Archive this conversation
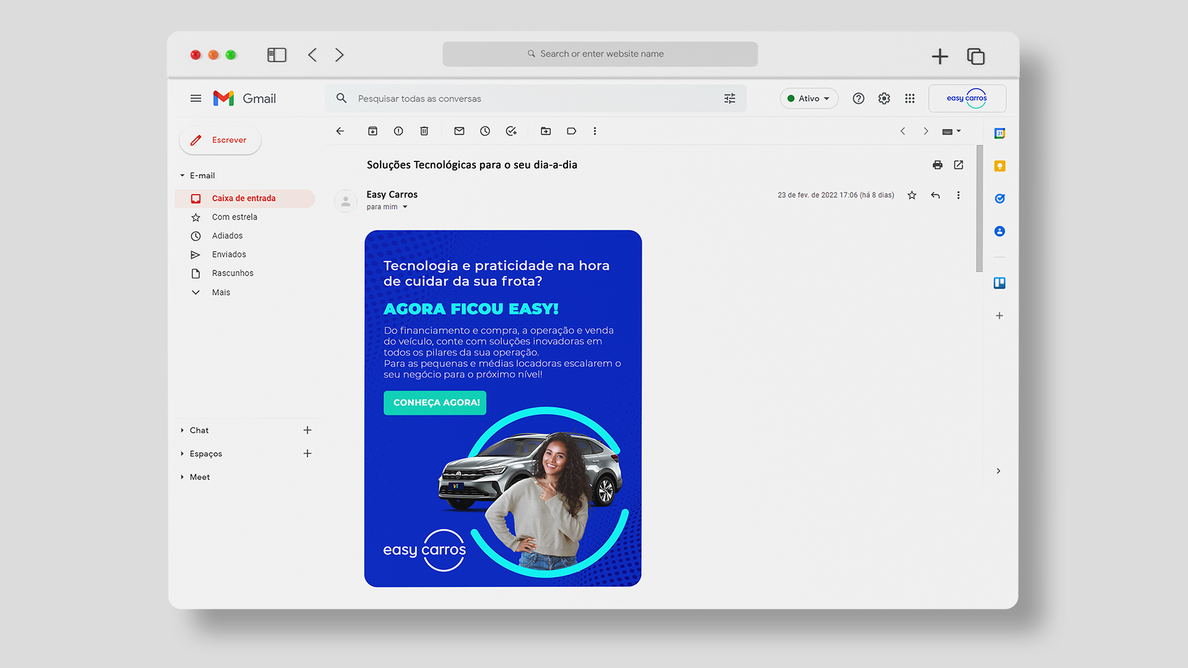The width and height of the screenshot is (1188, 668). pos(372,131)
